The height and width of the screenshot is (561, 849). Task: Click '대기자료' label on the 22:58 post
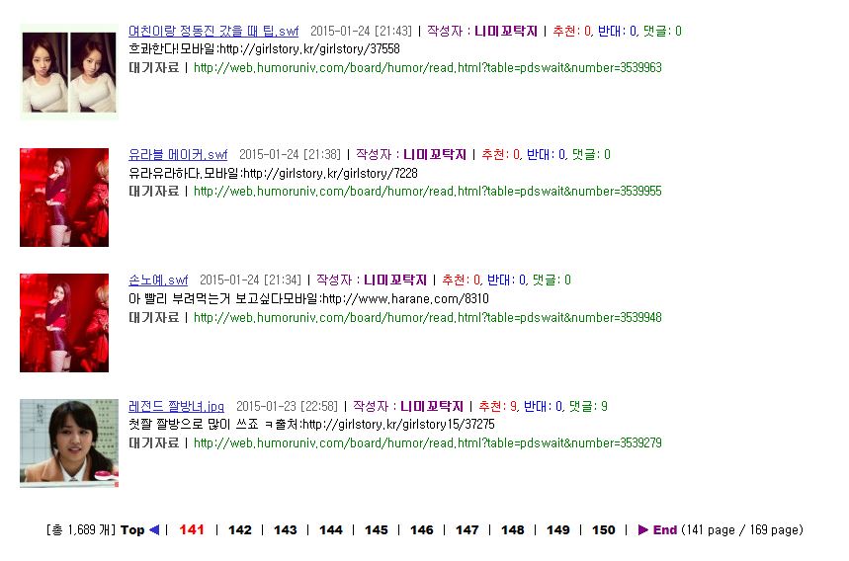point(154,442)
